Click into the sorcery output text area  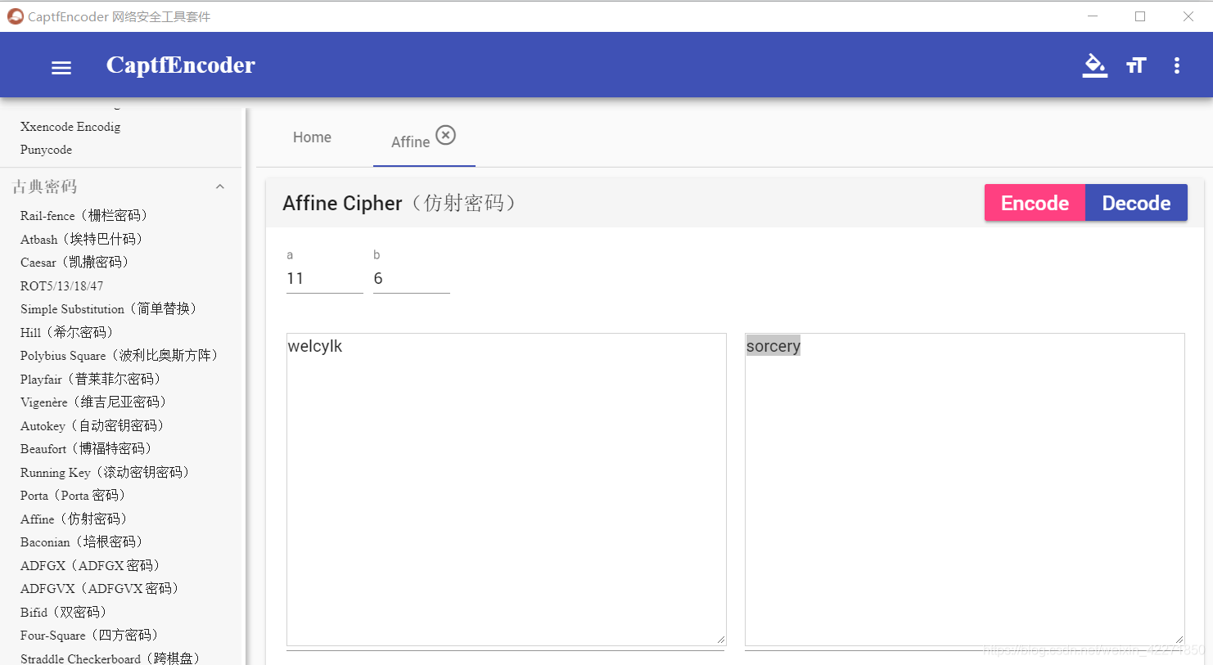click(x=964, y=489)
